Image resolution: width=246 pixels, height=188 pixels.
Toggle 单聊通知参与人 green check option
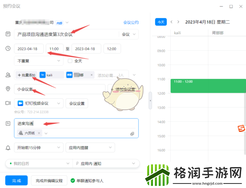pyautogui.click(x=73, y=181)
